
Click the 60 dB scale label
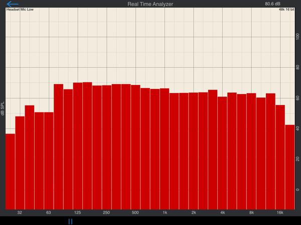click(297, 98)
